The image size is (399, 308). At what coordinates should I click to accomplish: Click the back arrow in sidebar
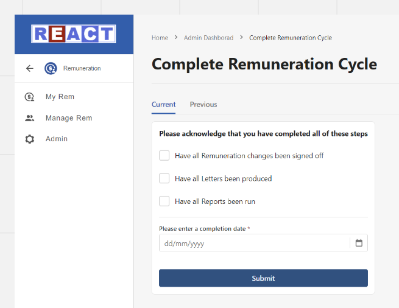[x=30, y=68]
